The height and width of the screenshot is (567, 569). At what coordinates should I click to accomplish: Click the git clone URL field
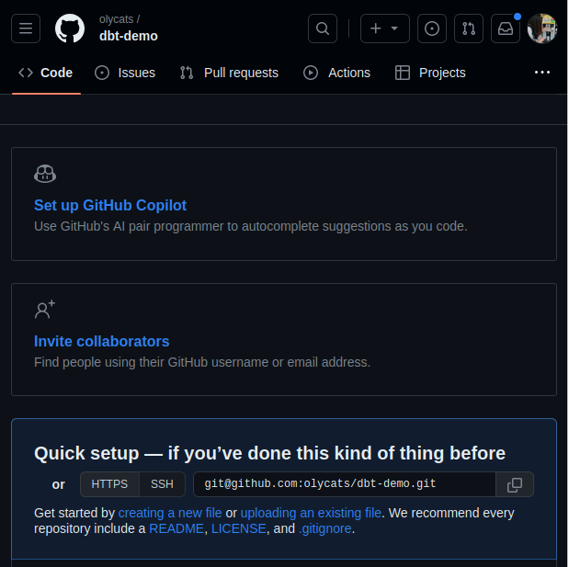(345, 484)
